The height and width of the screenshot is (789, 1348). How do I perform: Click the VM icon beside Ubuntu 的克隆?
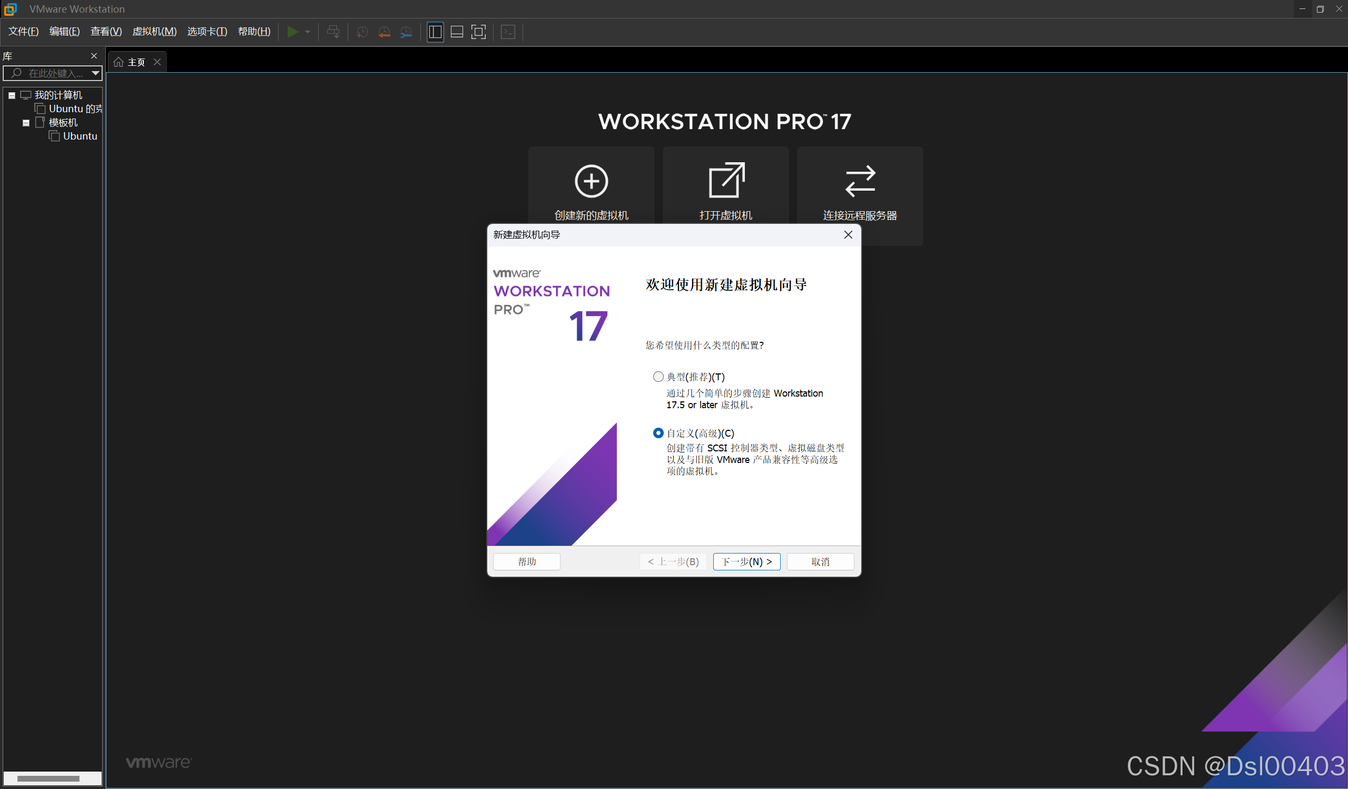(x=40, y=109)
